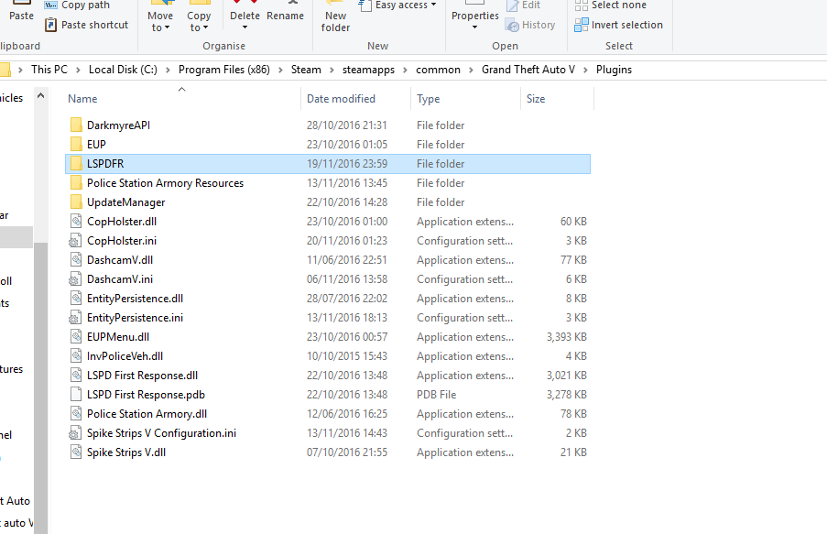
Task: Click the LSPD First Response.pdb file icon
Action: (x=76, y=395)
